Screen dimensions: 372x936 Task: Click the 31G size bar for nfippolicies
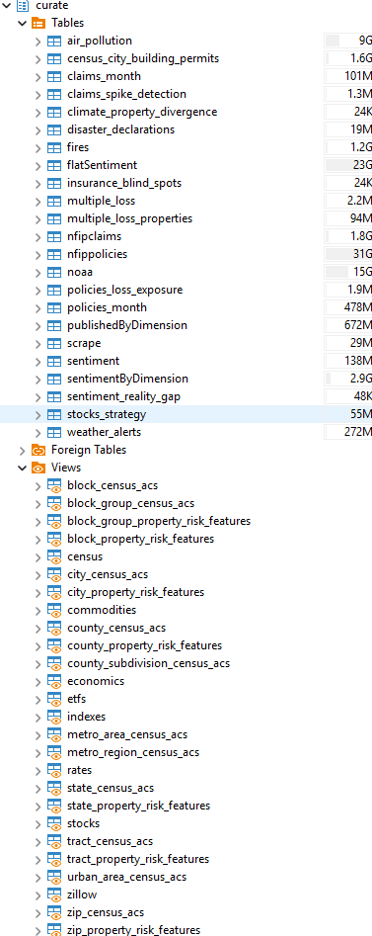pyautogui.click(x=348, y=254)
